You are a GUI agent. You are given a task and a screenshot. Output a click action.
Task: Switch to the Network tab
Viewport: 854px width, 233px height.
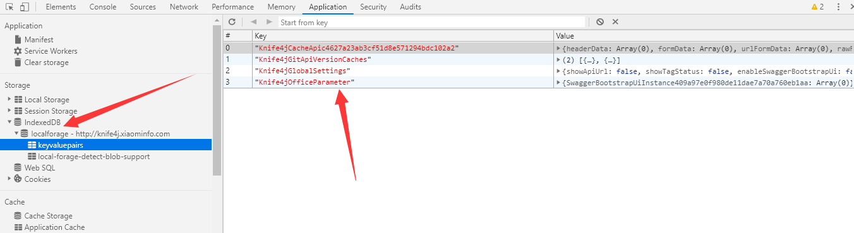(184, 7)
